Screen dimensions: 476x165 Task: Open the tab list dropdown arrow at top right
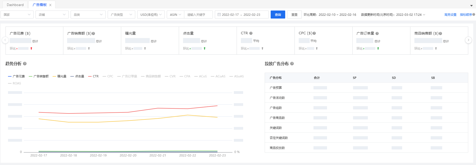[471, 6]
